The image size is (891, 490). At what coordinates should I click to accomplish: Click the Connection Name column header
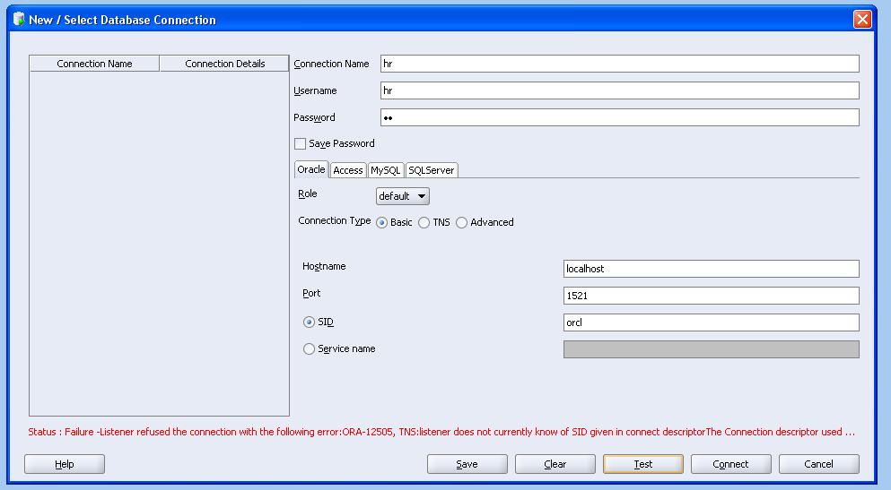pyautogui.click(x=94, y=64)
